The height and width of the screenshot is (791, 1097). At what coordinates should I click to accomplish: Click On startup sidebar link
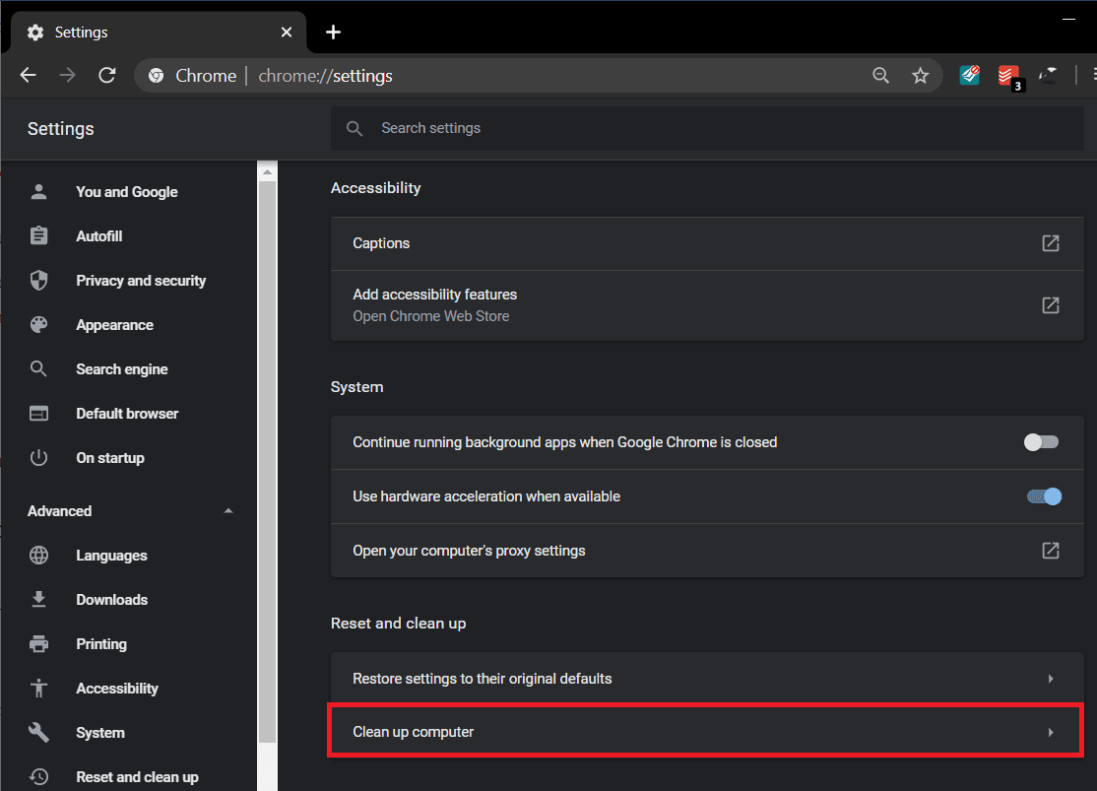109,458
